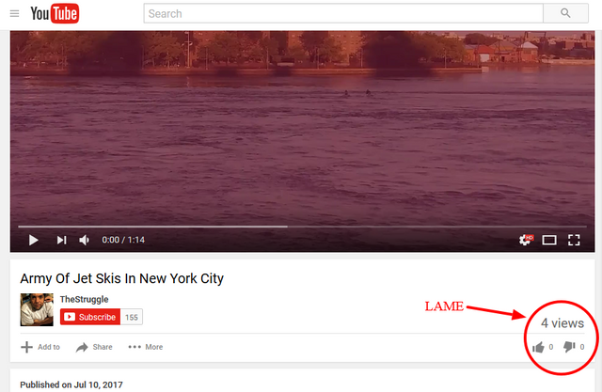
Task: Seek along the video progress bar
Action: coord(302,227)
